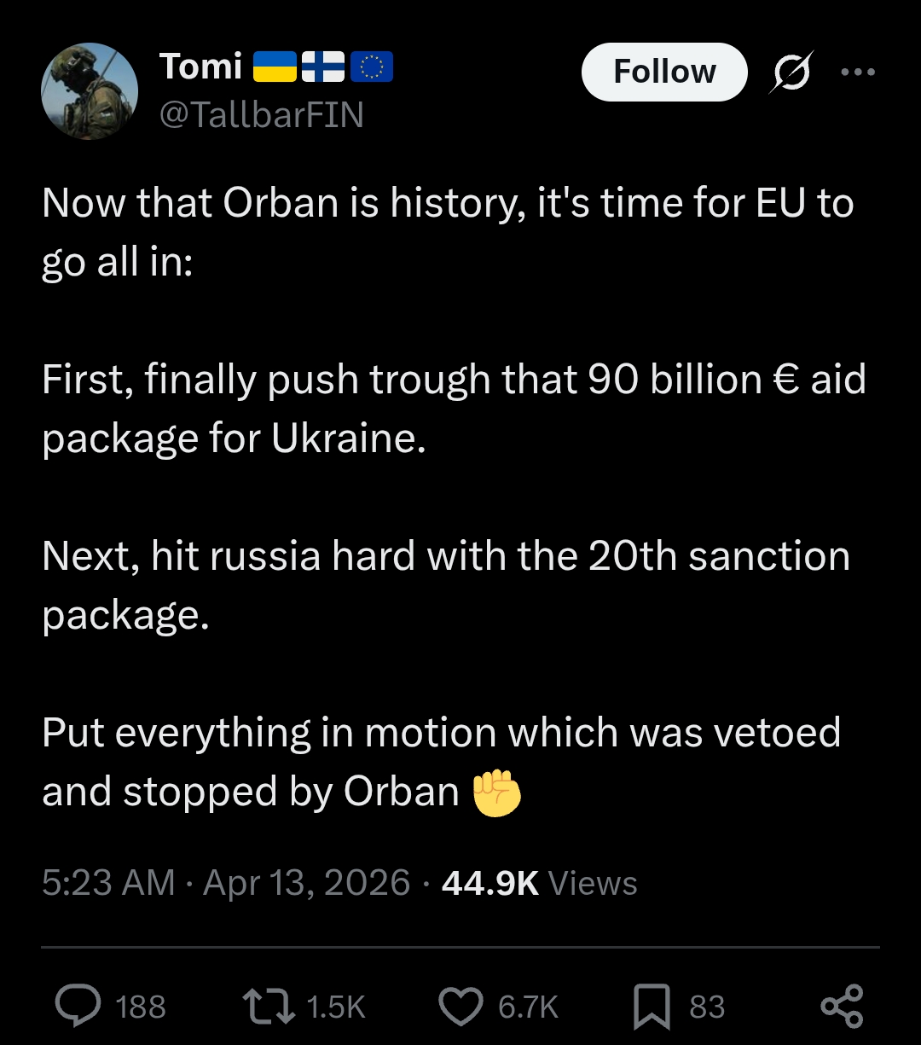This screenshot has height=1045, width=921.
Task: Like the post with the heart icon
Action: [460, 1007]
